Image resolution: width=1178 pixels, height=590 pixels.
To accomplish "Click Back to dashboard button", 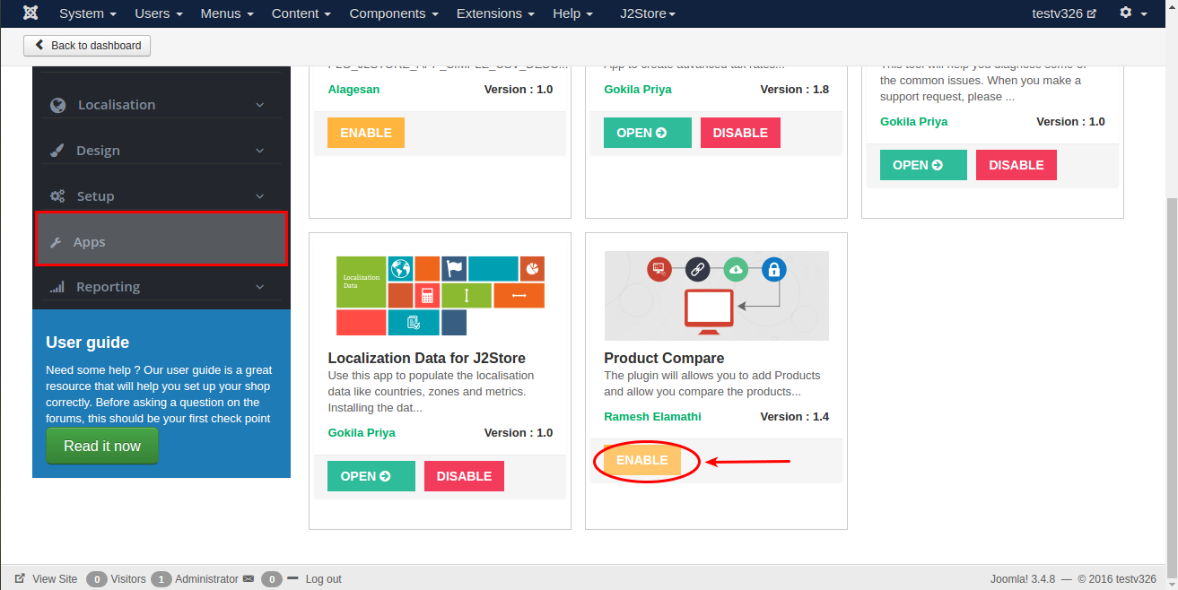I will [x=87, y=46].
